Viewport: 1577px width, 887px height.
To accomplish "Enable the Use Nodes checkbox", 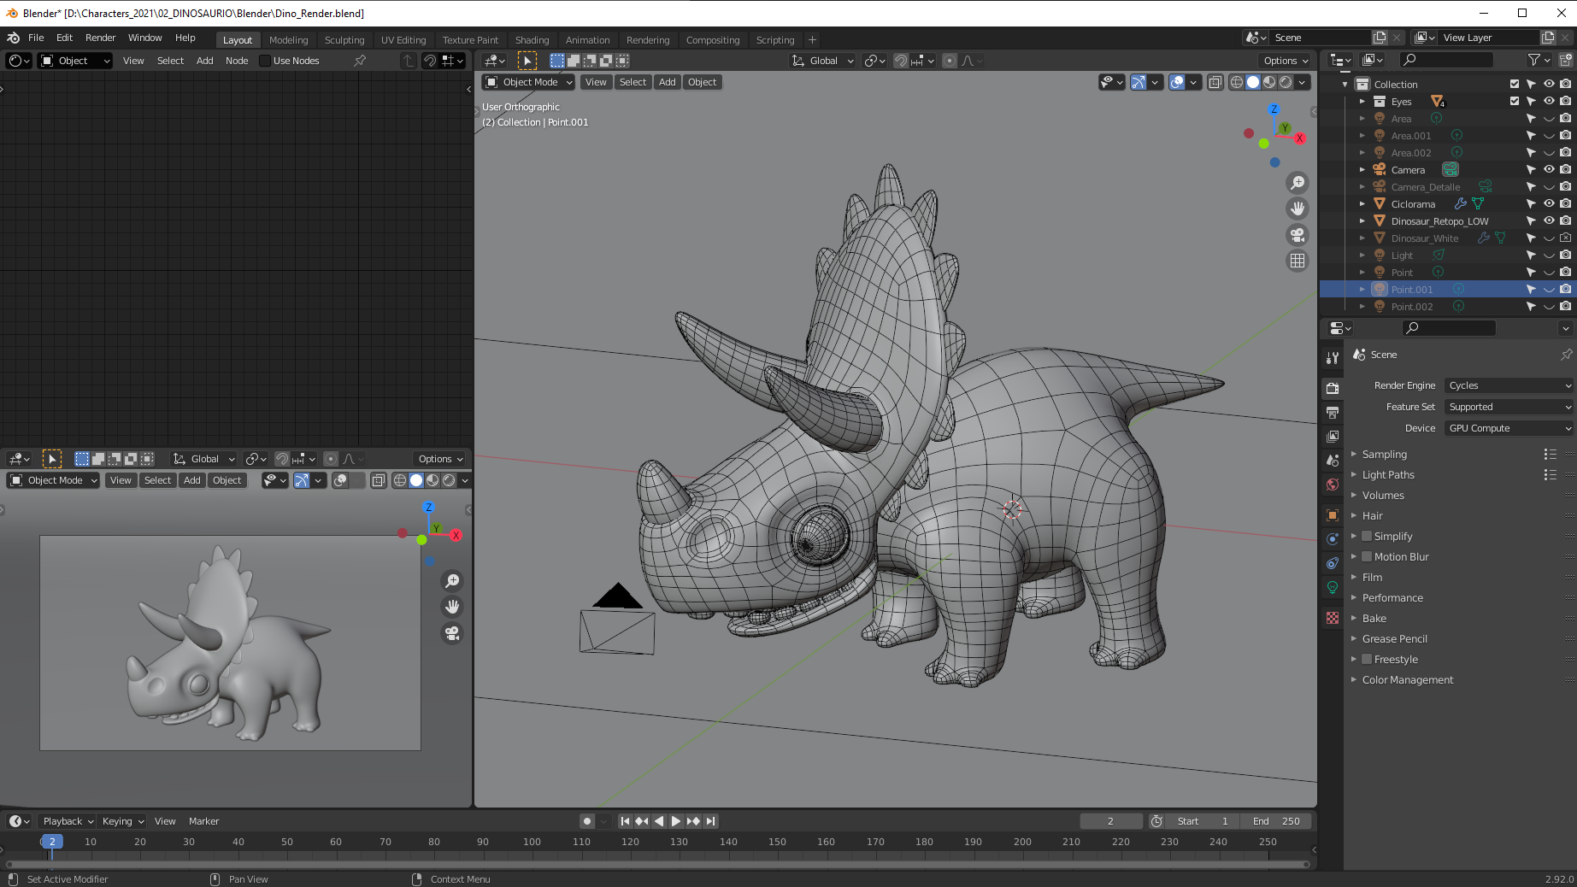I will [x=265, y=61].
